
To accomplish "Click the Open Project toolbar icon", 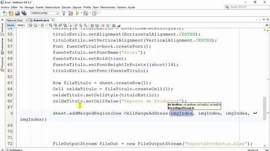I will [17, 13].
